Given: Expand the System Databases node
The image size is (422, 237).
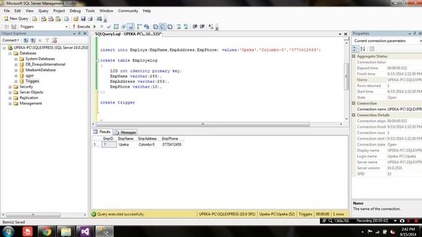Looking at the screenshot, I should pyautogui.click(x=16, y=59).
